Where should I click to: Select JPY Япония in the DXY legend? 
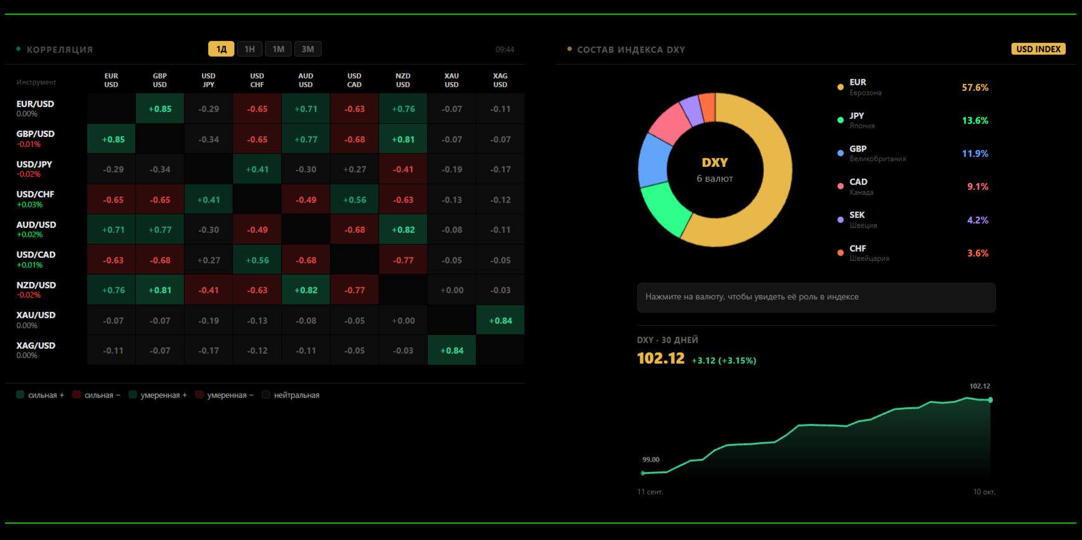913,120
